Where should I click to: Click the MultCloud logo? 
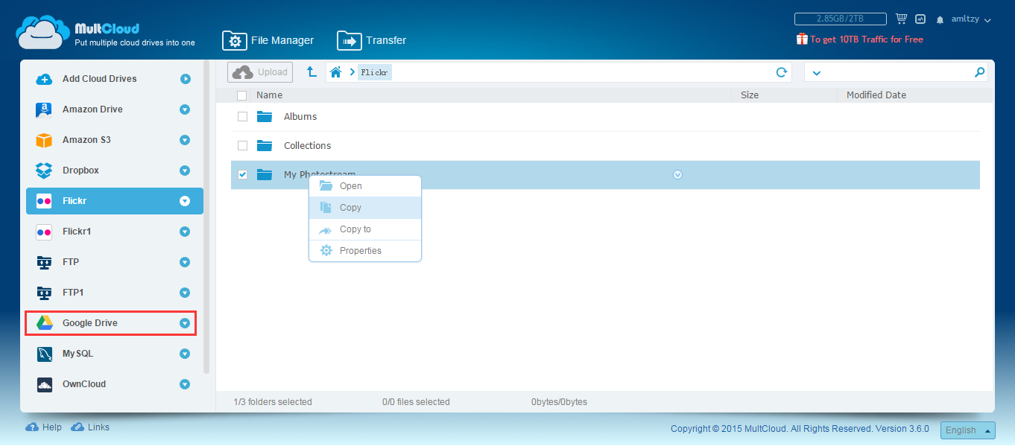pyautogui.click(x=106, y=34)
